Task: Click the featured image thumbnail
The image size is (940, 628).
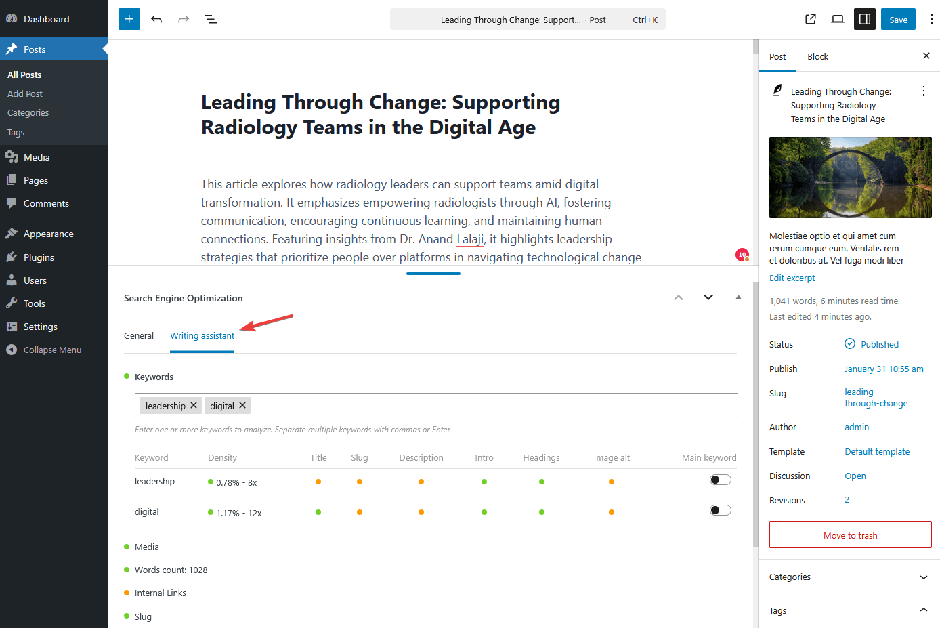Action: (x=850, y=177)
